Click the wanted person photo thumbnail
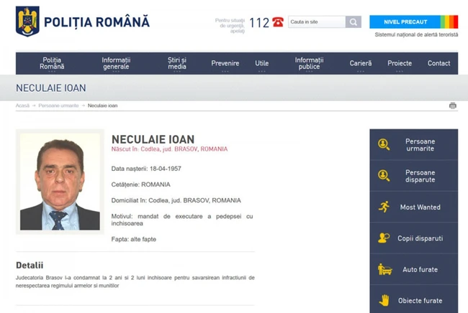This screenshot has height=313, width=468. 60,182
